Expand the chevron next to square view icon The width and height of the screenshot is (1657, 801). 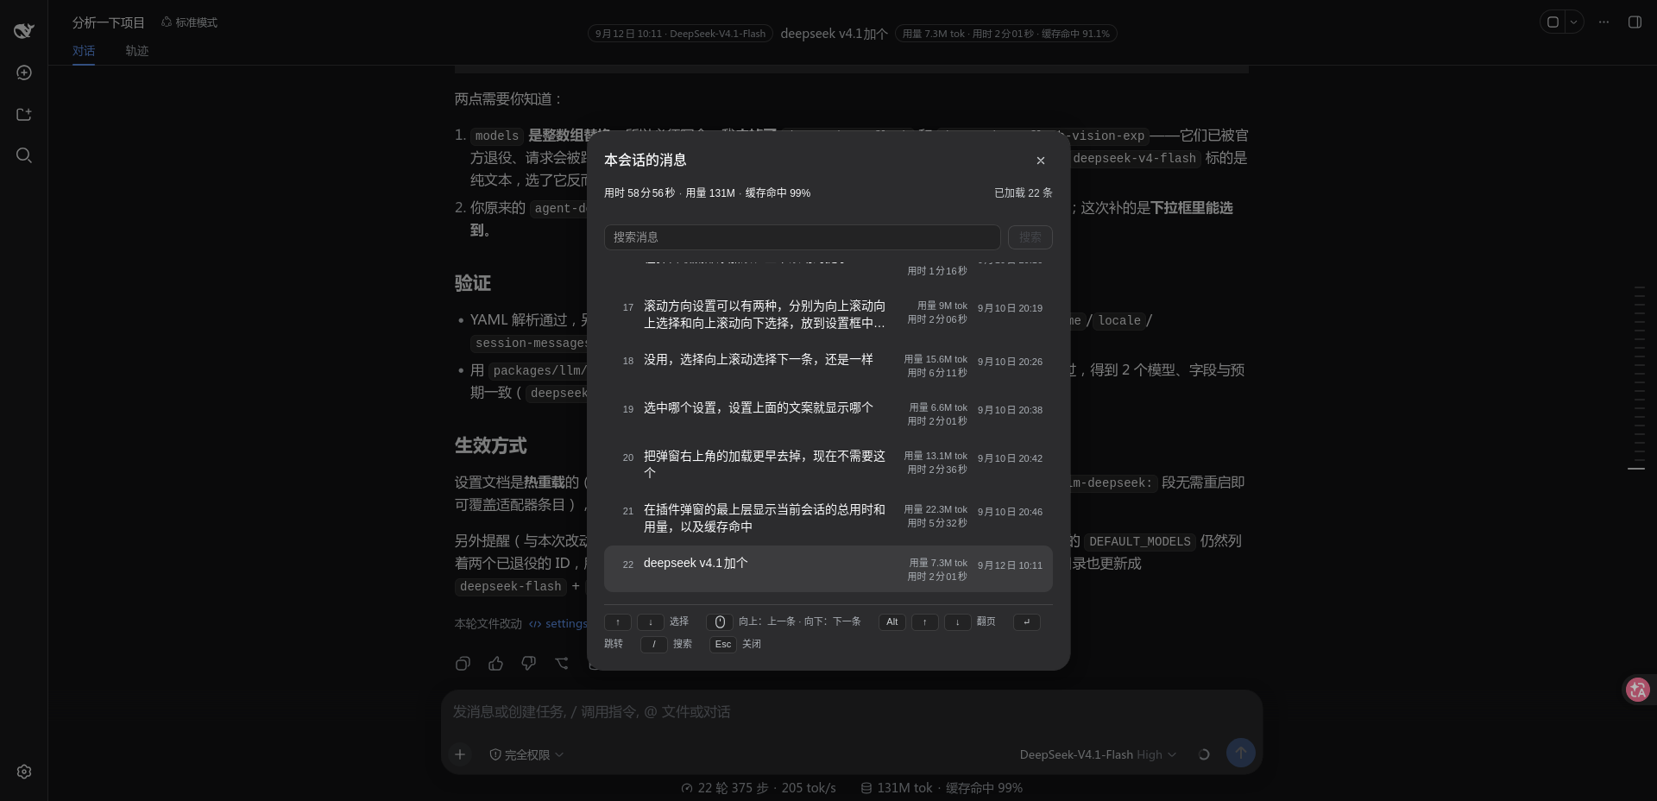1573,22
